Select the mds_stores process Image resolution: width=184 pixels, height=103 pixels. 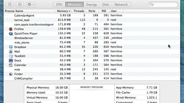(x=22, y=43)
